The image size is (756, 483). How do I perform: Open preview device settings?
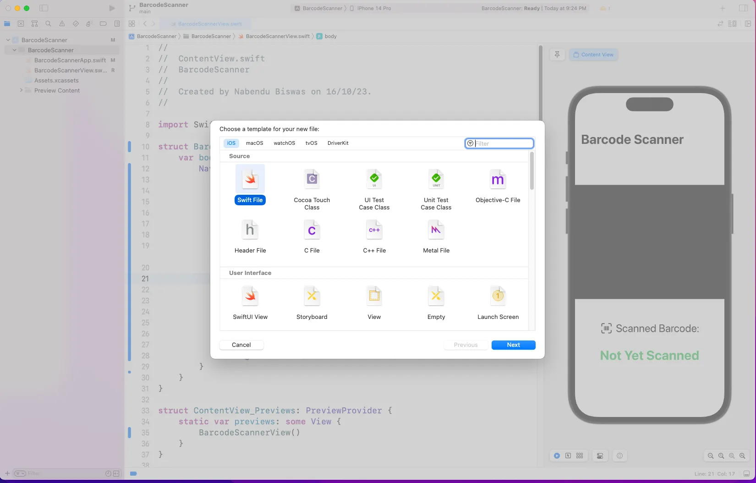tap(600, 456)
